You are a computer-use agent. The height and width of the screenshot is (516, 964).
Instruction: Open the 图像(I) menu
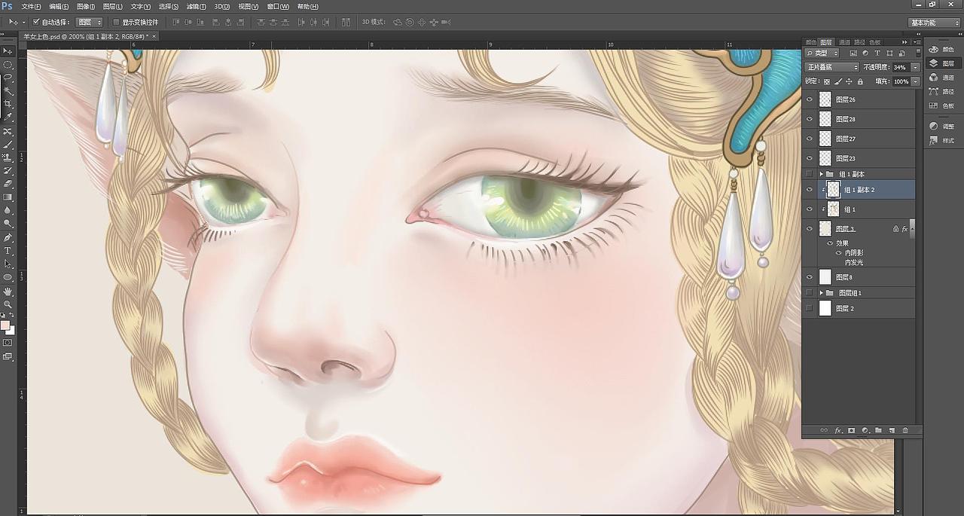tap(86, 6)
